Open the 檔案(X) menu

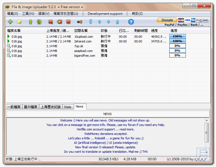(x=13, y=14)
